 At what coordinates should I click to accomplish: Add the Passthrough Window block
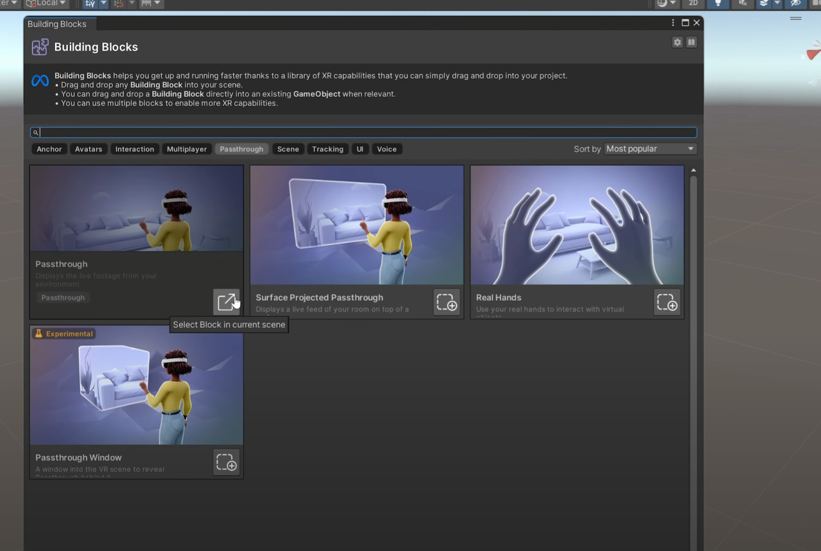point(226,462)
